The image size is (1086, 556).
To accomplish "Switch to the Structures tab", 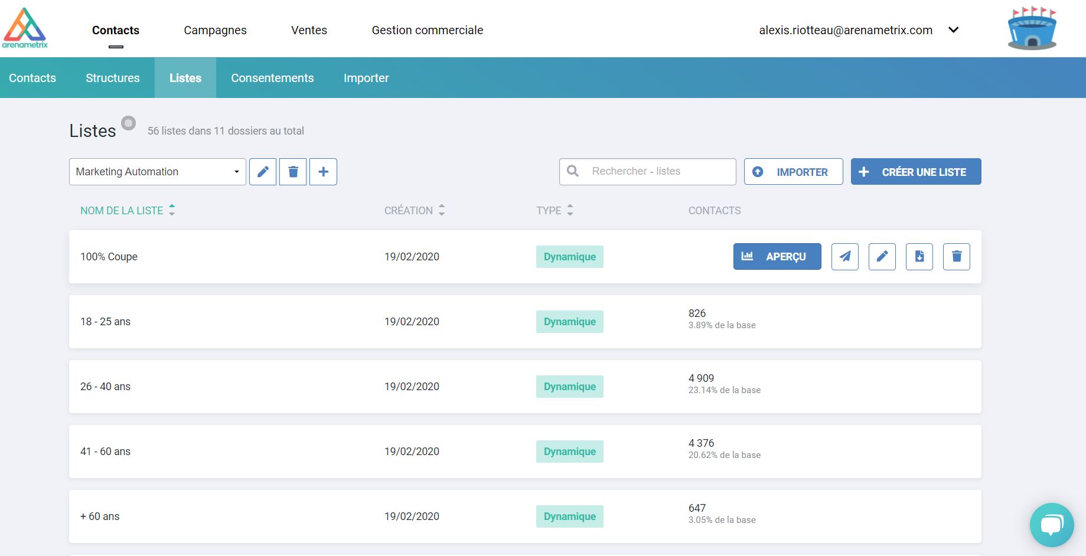I will tap(113, 78).
